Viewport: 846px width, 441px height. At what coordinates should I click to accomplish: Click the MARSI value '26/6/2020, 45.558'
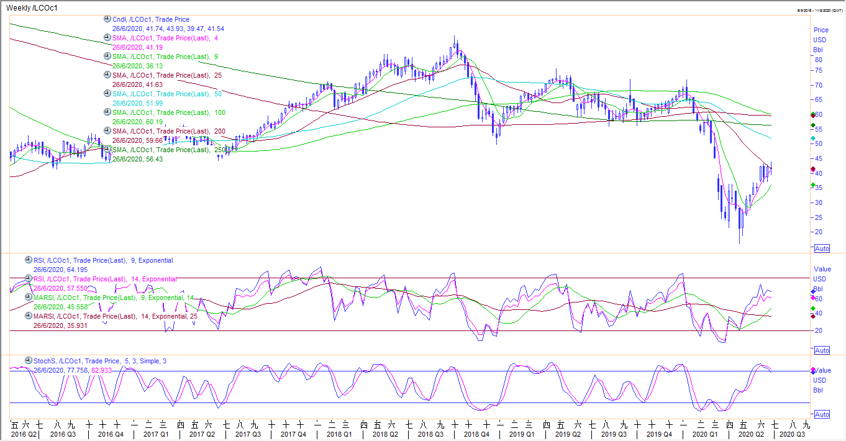[61, 307]
